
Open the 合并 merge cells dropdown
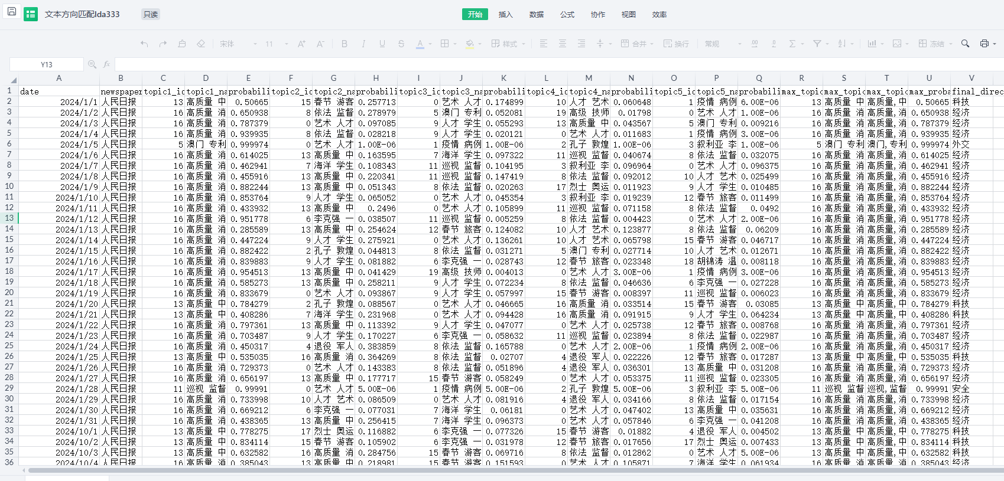pyautogui.click(x=637, y=44)
